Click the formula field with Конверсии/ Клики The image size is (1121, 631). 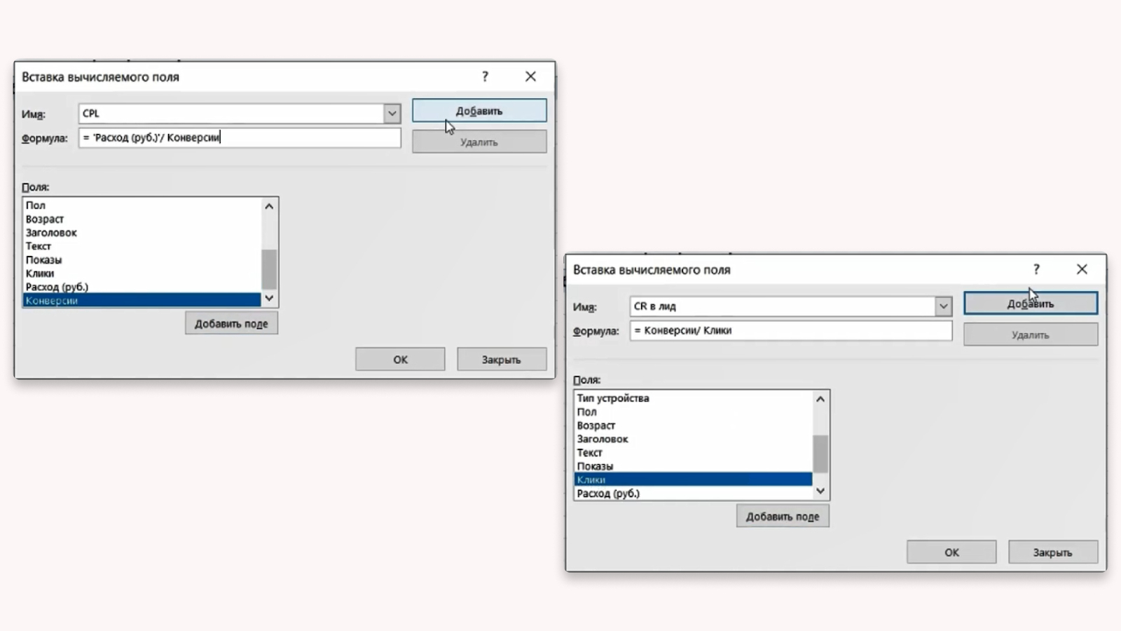click(x=791, y=330)
